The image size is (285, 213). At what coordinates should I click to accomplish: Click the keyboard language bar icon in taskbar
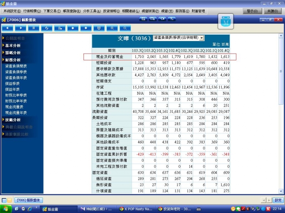click(x=198, y=209)
